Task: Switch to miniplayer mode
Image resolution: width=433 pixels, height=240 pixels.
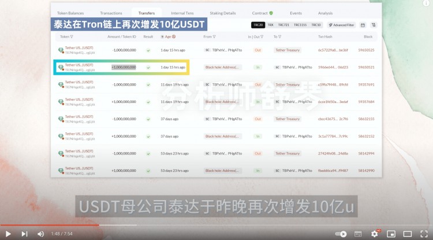Action: point(391,234)
